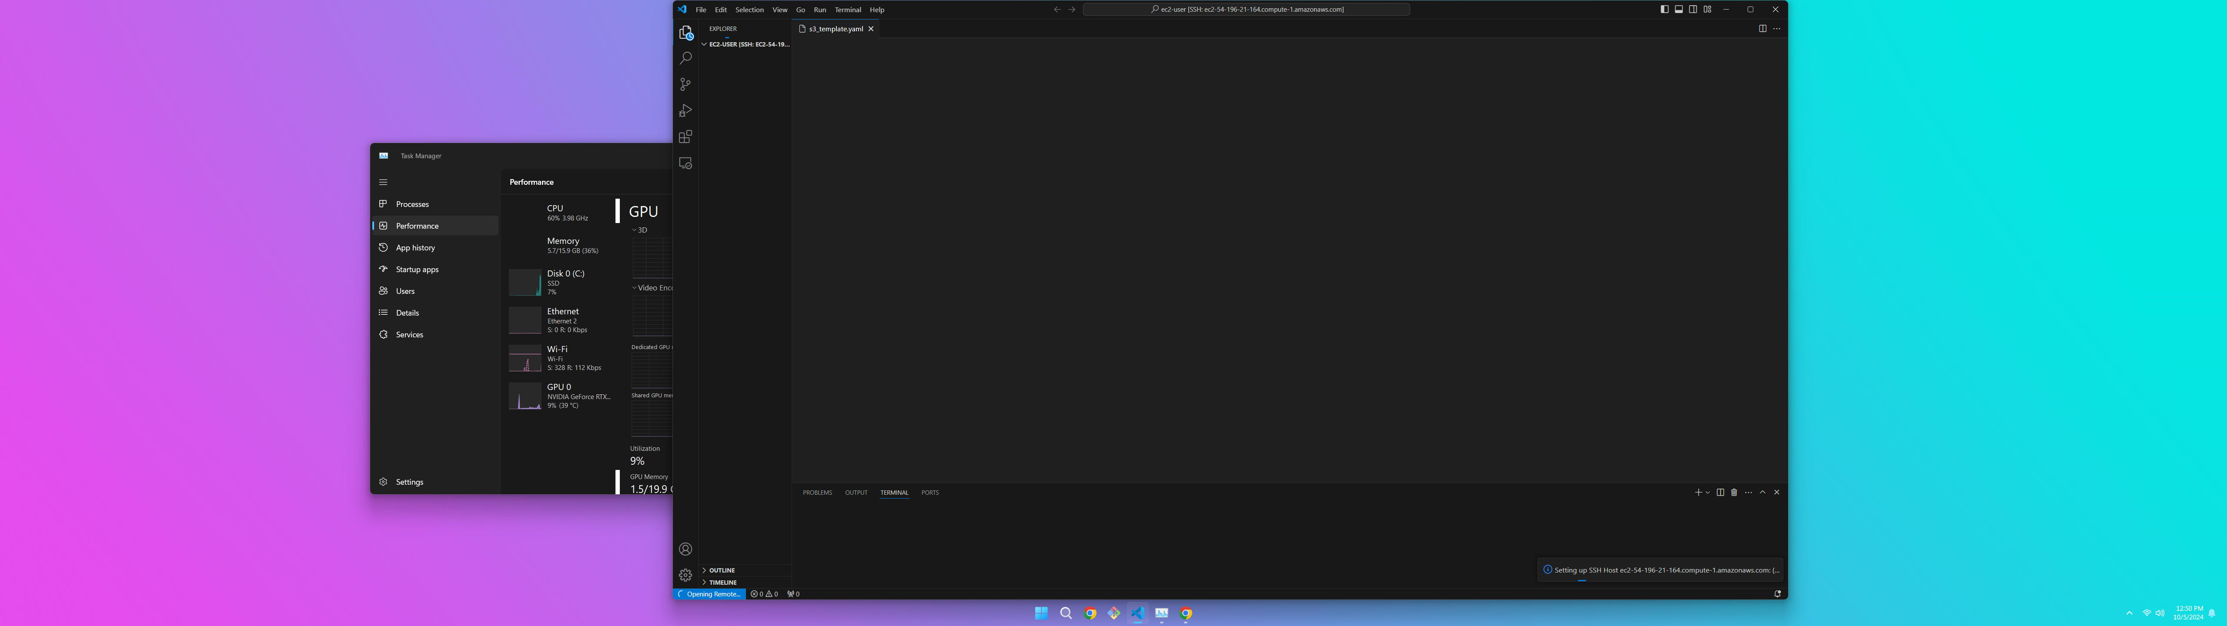Toggle the primary side bar visibility
The width and height of the screenshot is (2227, 626).
pos(1664,10)
